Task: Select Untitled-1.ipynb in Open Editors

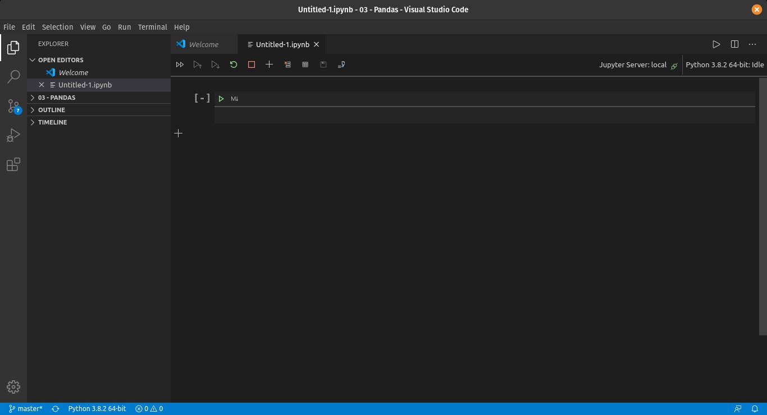Action: 99,85
